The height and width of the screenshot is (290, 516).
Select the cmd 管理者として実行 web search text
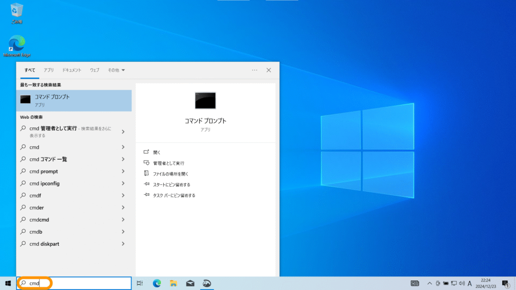coord(53,128)
